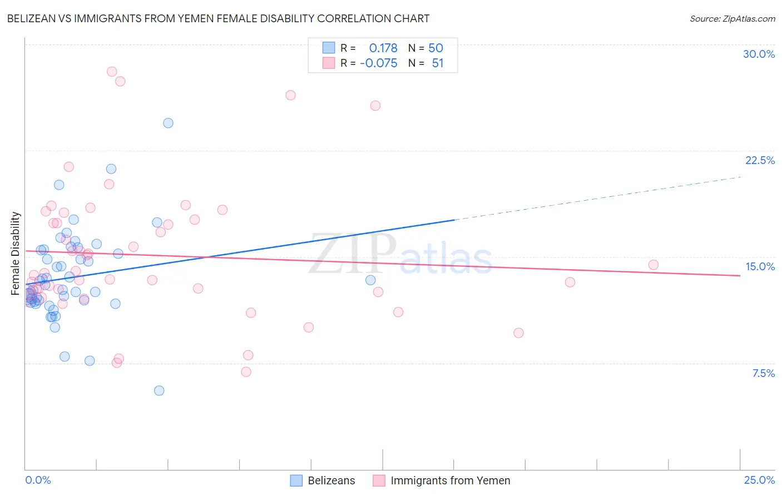Viewport: 782px width, 496px height.
Task: Click the blue swatch in the R/N stats box
Action: point(329,48)
